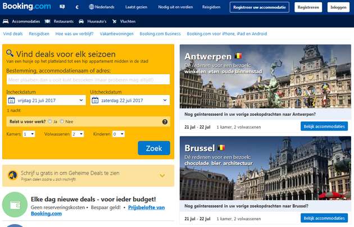Select Ja for traveling for work
354x227 pixels.
[50, 121]
